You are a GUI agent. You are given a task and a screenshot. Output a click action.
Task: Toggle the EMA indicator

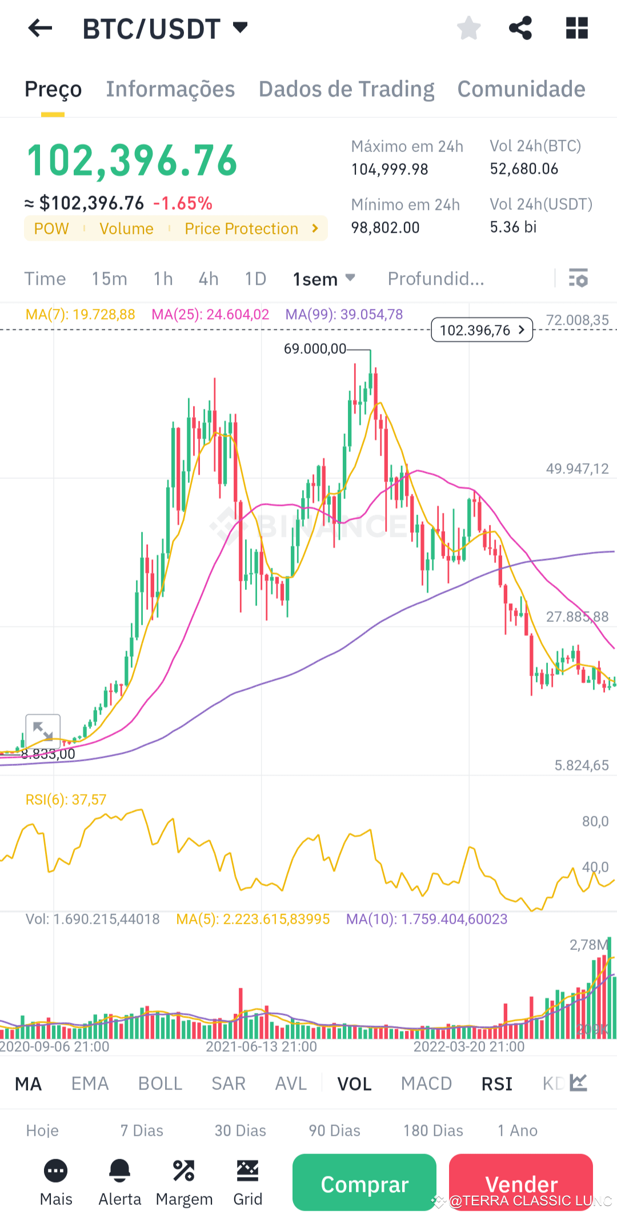click(90, 1084)
